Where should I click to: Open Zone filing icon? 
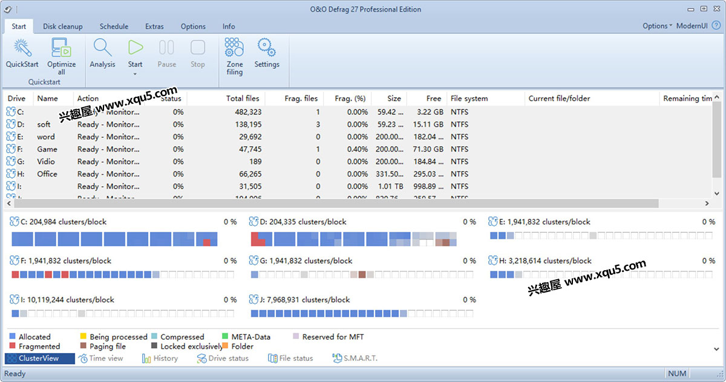click(x=234, y=48)
